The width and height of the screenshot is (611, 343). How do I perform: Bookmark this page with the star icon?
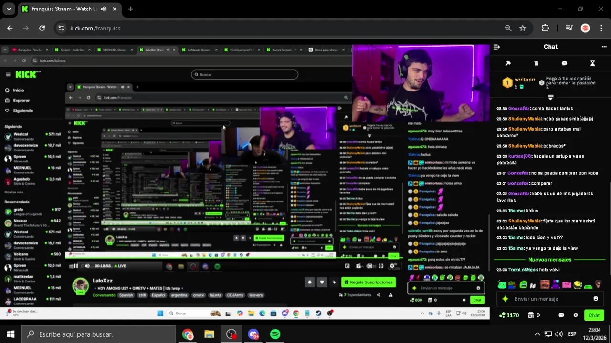point(523,28)
